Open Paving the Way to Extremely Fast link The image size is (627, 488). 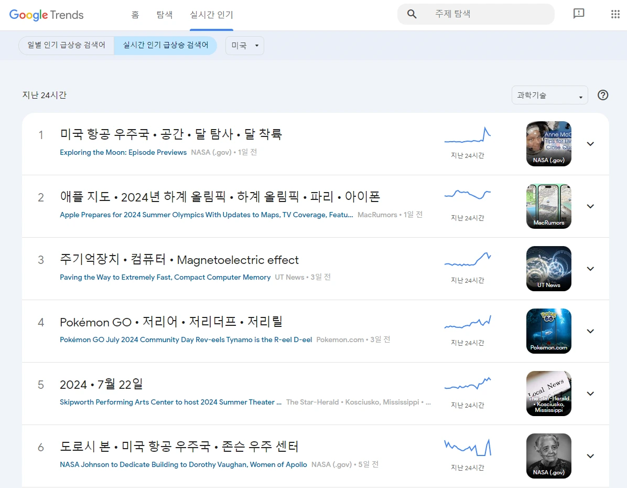pos(165,277)
